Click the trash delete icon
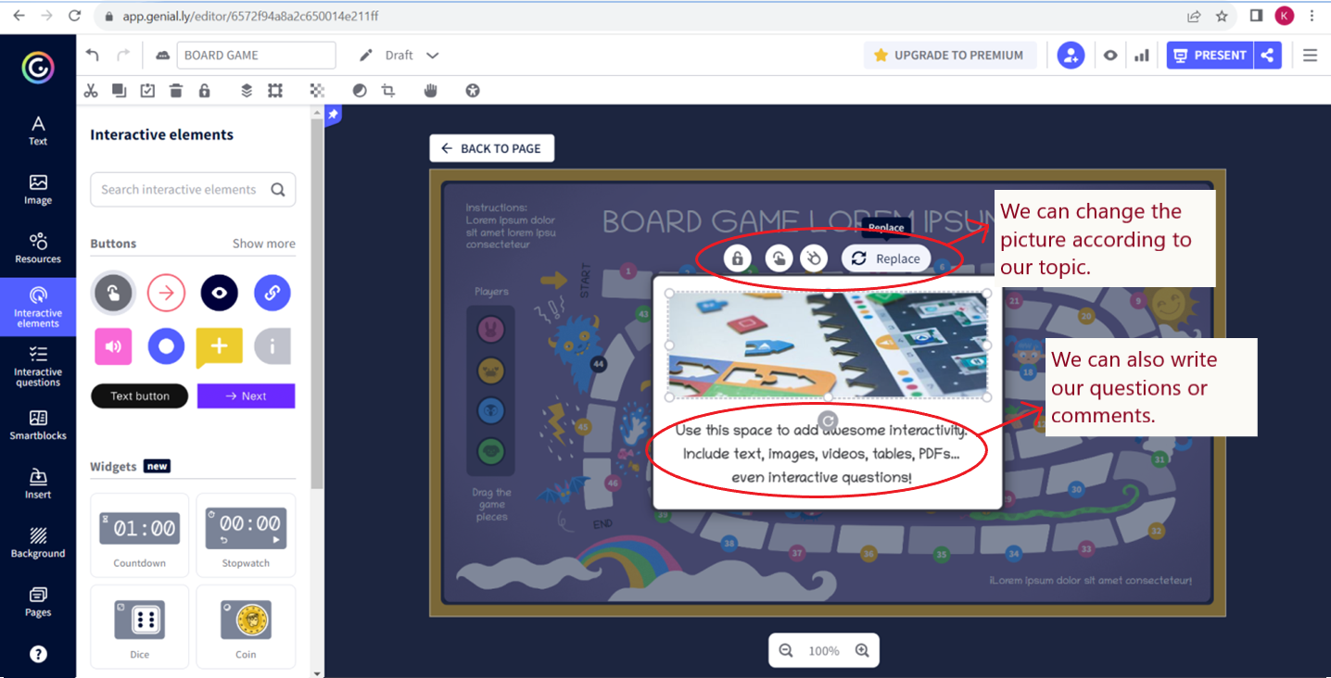Image resolution: width=1331 pixels, height=678 pixels. (176, 91)
